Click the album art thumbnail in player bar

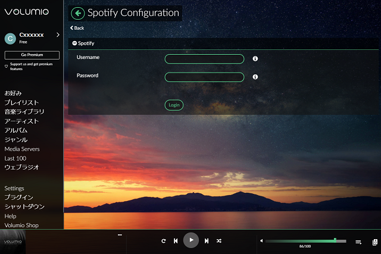click(13, 242)
